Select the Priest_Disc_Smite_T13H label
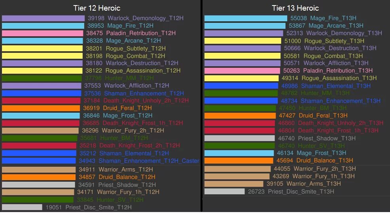Viewport: 390px width, 216px height. point(301,192)
